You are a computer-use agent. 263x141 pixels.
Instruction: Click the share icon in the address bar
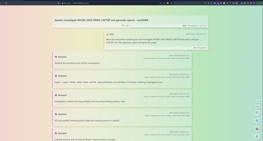164,3
